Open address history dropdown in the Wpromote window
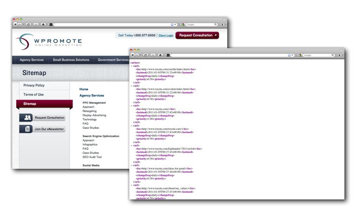359x214 pixels. 175,25
